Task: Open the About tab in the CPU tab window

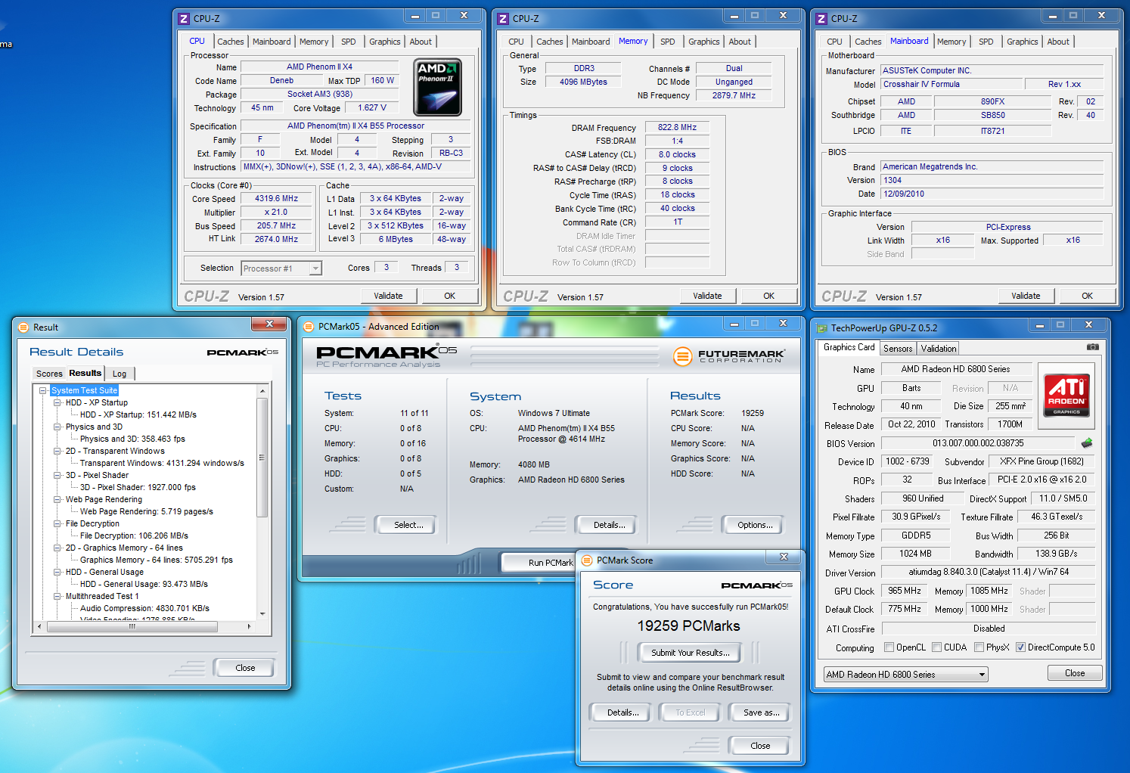Action: pyautogui.click(x=421, y=42)
